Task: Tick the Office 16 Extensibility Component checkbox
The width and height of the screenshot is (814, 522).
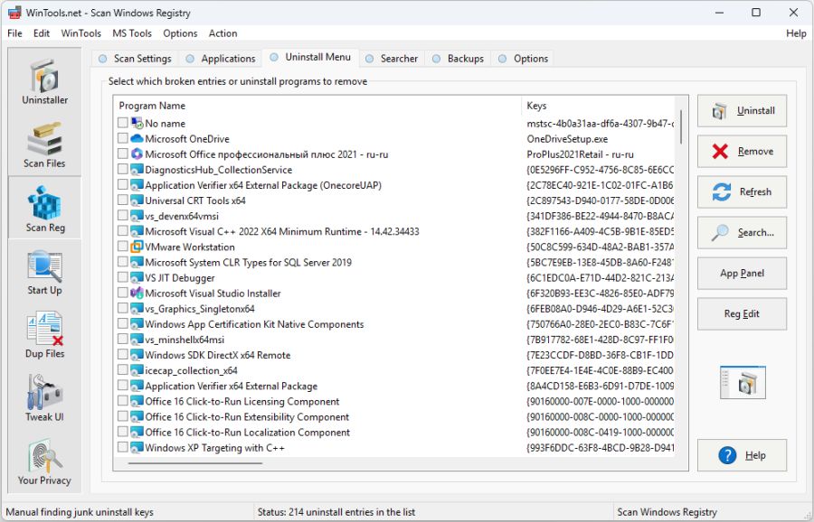Action: [x=122, y=415]
